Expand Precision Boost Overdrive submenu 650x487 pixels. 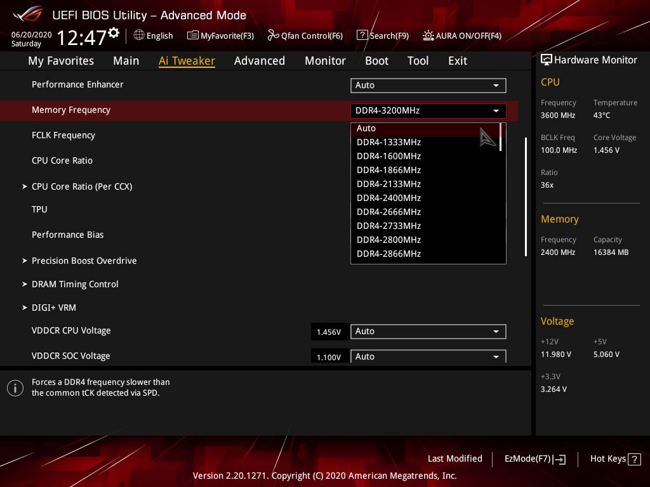click(x=84, y=261)
